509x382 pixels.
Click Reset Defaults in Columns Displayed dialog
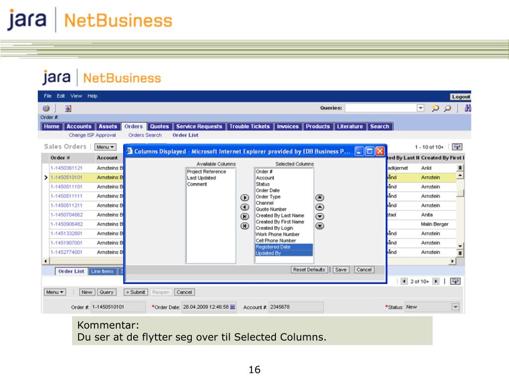click(309, 270)
